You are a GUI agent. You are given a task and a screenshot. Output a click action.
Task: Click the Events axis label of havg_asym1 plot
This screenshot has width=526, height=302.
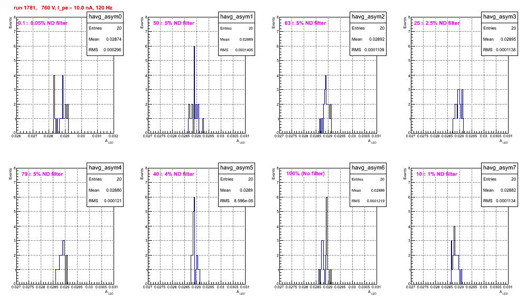tap(142, 23)
